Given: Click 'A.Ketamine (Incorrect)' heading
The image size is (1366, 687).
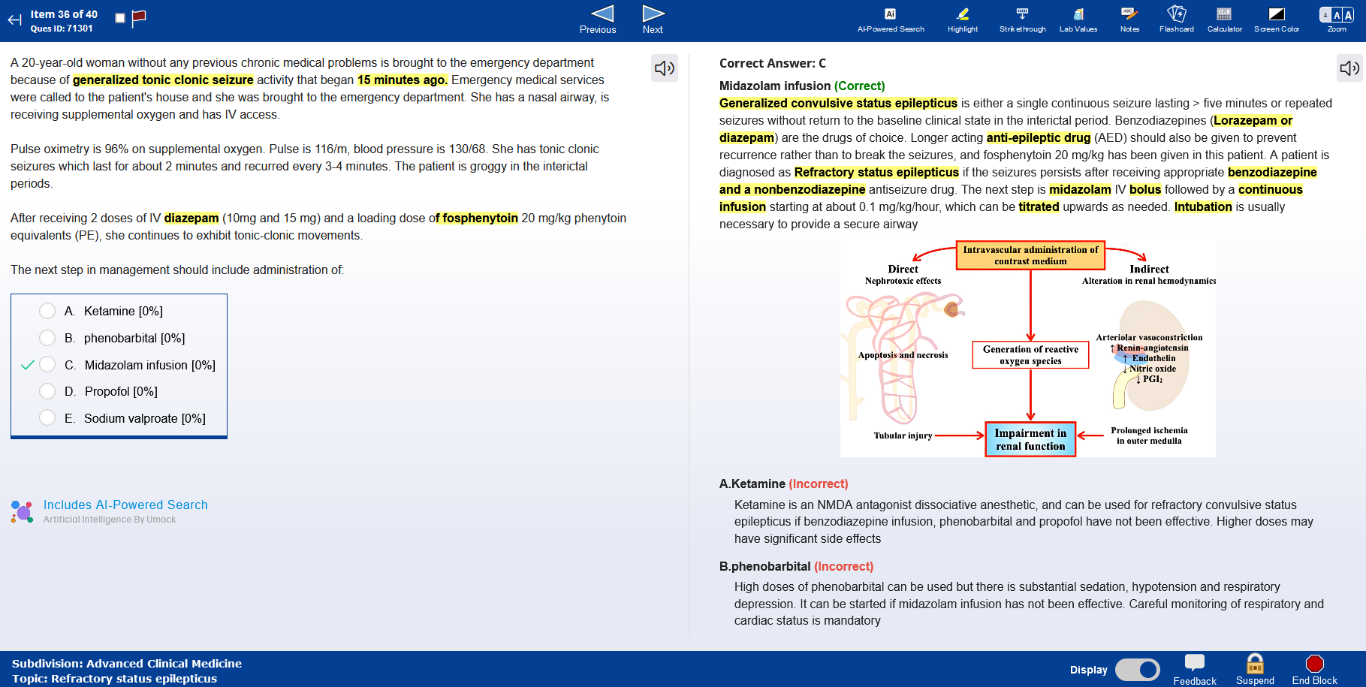Looking at the screenshot, I should point(783,484).
